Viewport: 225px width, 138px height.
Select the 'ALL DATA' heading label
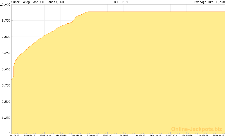121,2
